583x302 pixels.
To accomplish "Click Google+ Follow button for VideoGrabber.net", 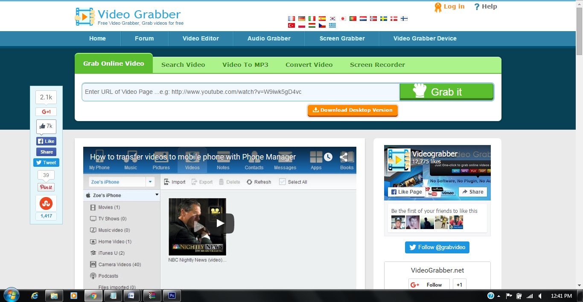I will click(x=429, y=285).
